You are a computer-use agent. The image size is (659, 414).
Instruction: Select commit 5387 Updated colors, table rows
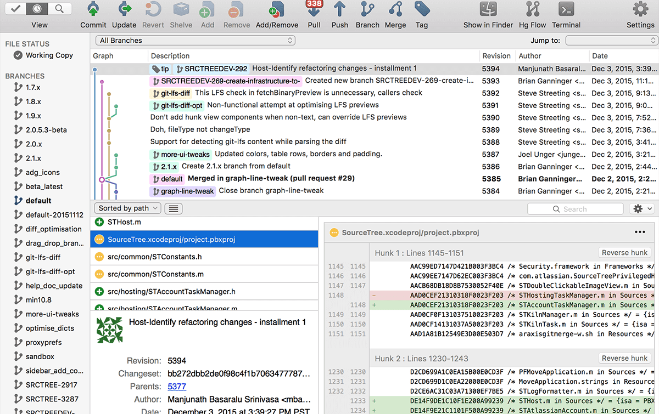tap(374, 155)
